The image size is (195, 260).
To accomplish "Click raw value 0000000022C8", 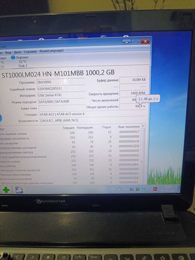I will coord(129,178).
